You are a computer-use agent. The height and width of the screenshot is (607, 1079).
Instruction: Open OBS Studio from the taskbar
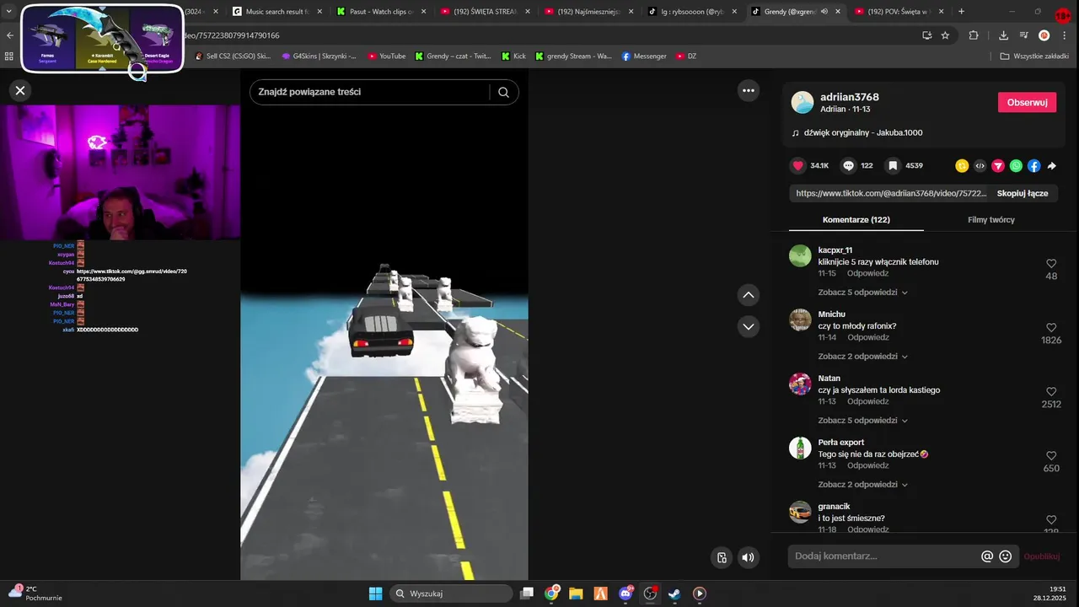point(650,594)
